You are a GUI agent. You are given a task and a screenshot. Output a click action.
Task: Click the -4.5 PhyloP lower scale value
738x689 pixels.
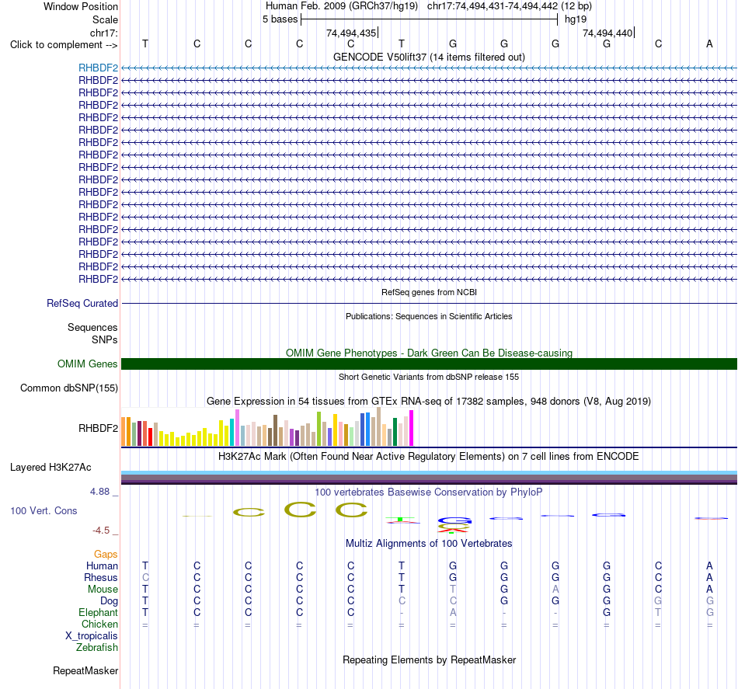101,531
